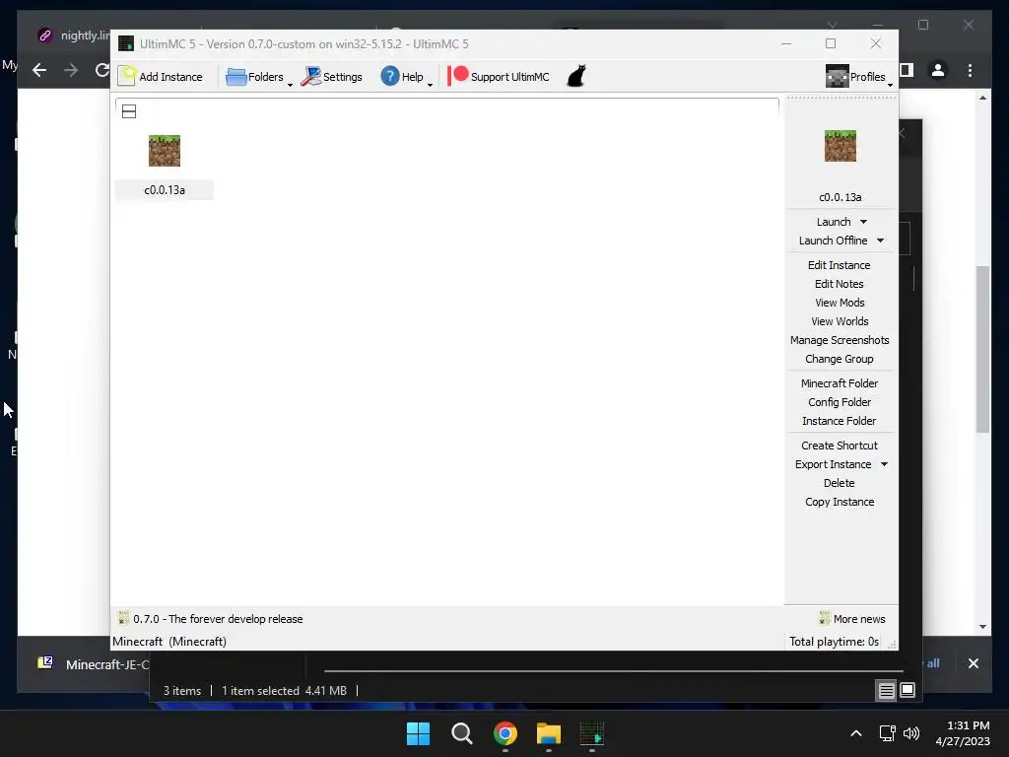Image resolution: width=1009 pixels, height=757 pixels.
Task: Open UltimMC Settings
Action: 332,77
